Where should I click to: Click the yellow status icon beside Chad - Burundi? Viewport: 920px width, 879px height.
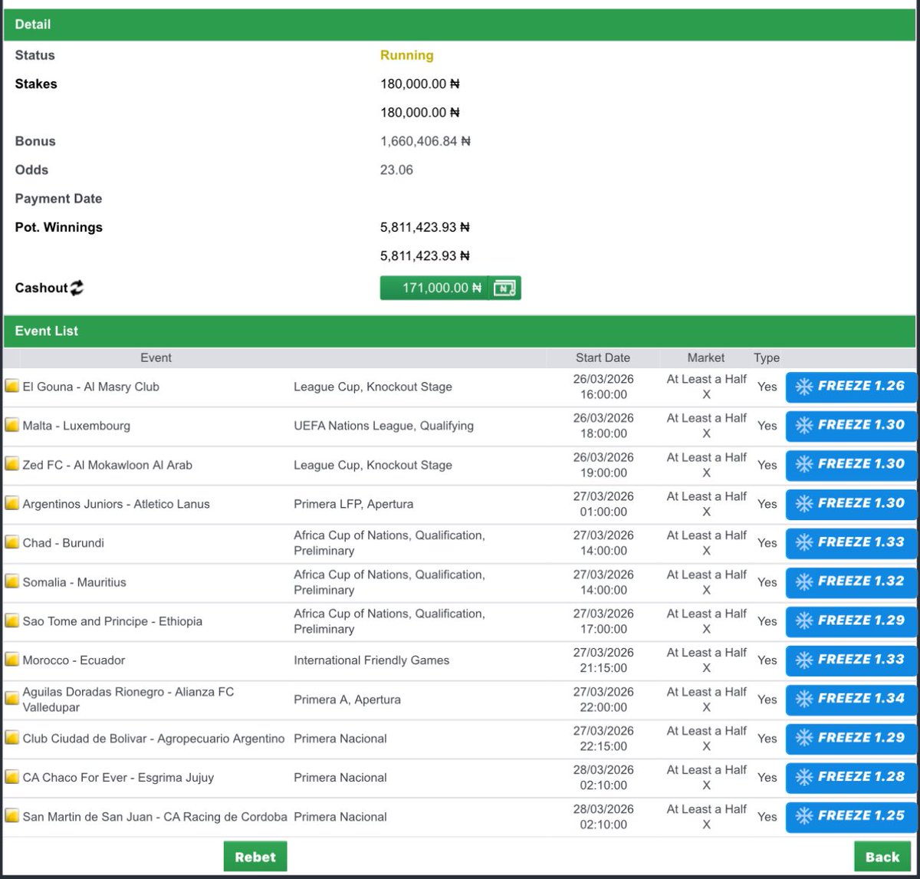tap(11, 542)
